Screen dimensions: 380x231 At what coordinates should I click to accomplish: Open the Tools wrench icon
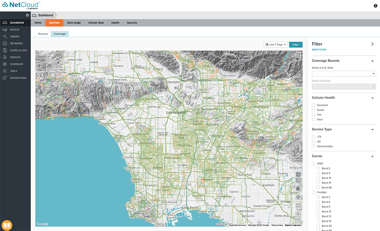[x=5, y=71]
